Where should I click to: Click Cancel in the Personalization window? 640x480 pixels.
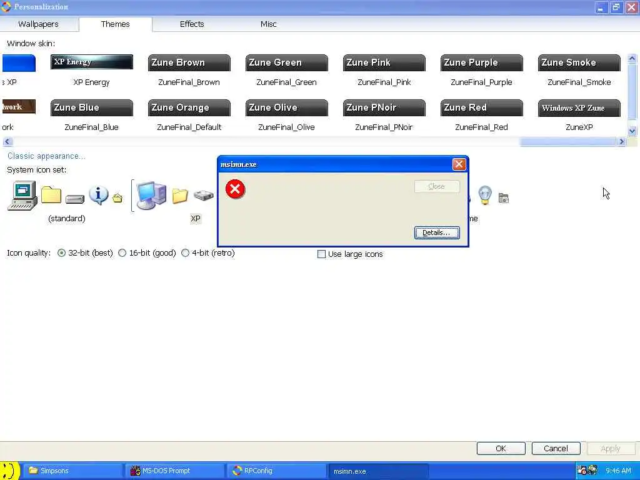pyautogui.click(x=556, y=448)
